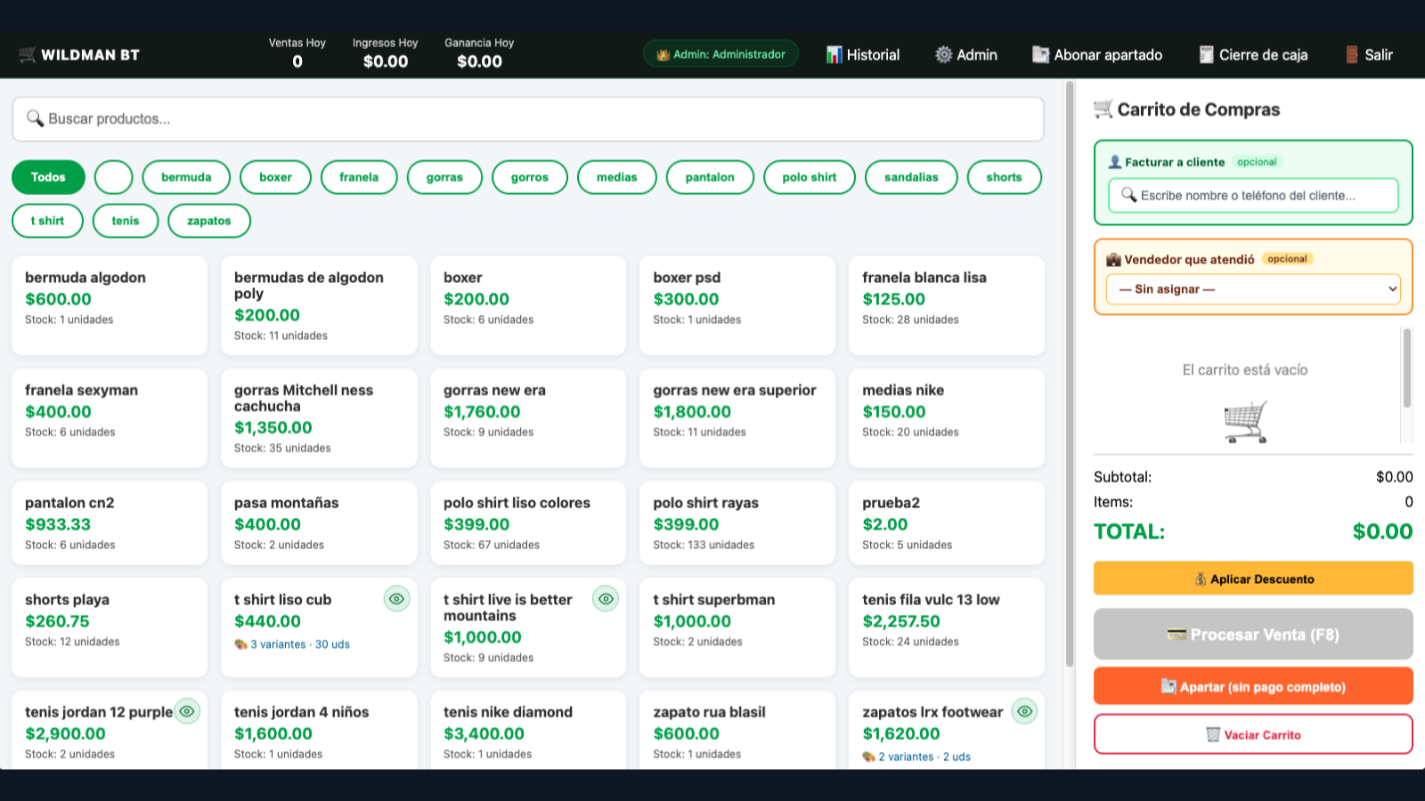This screenshot has width=1425, height=801.
Task: Click the Salir door icon
Action: point(1352,55)
